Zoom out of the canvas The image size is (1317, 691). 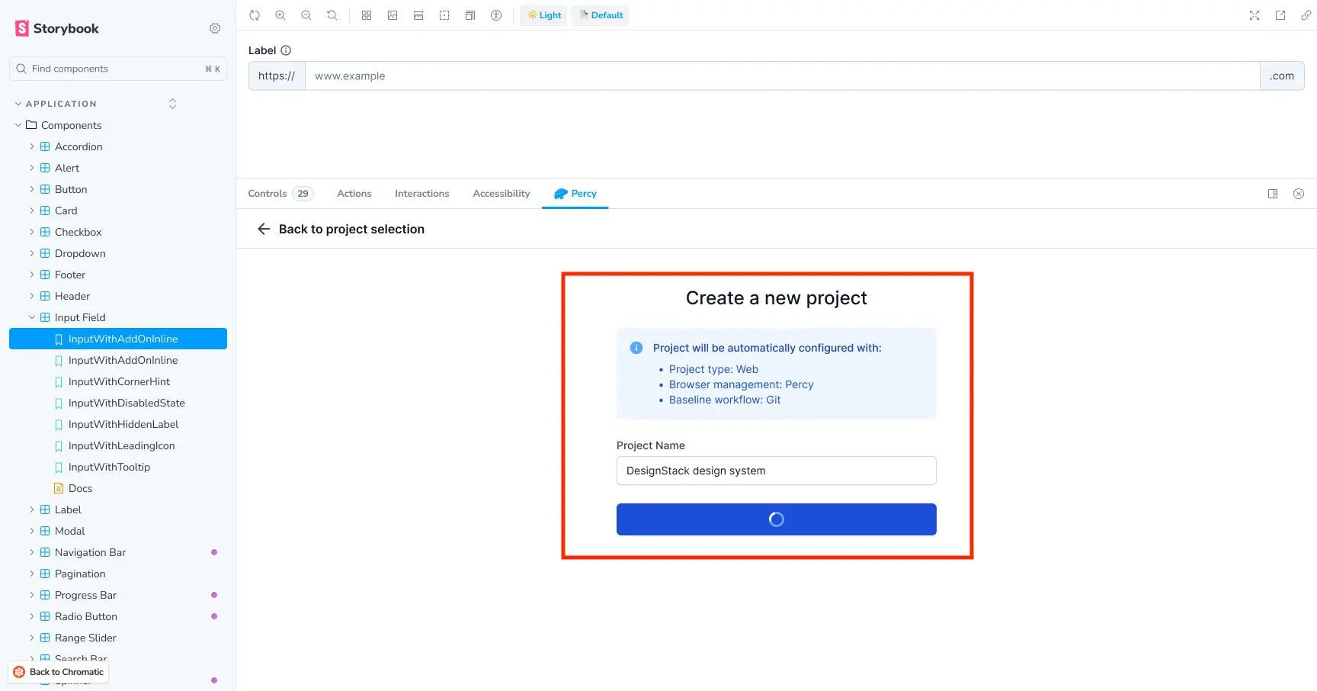[x=306, y=14]
